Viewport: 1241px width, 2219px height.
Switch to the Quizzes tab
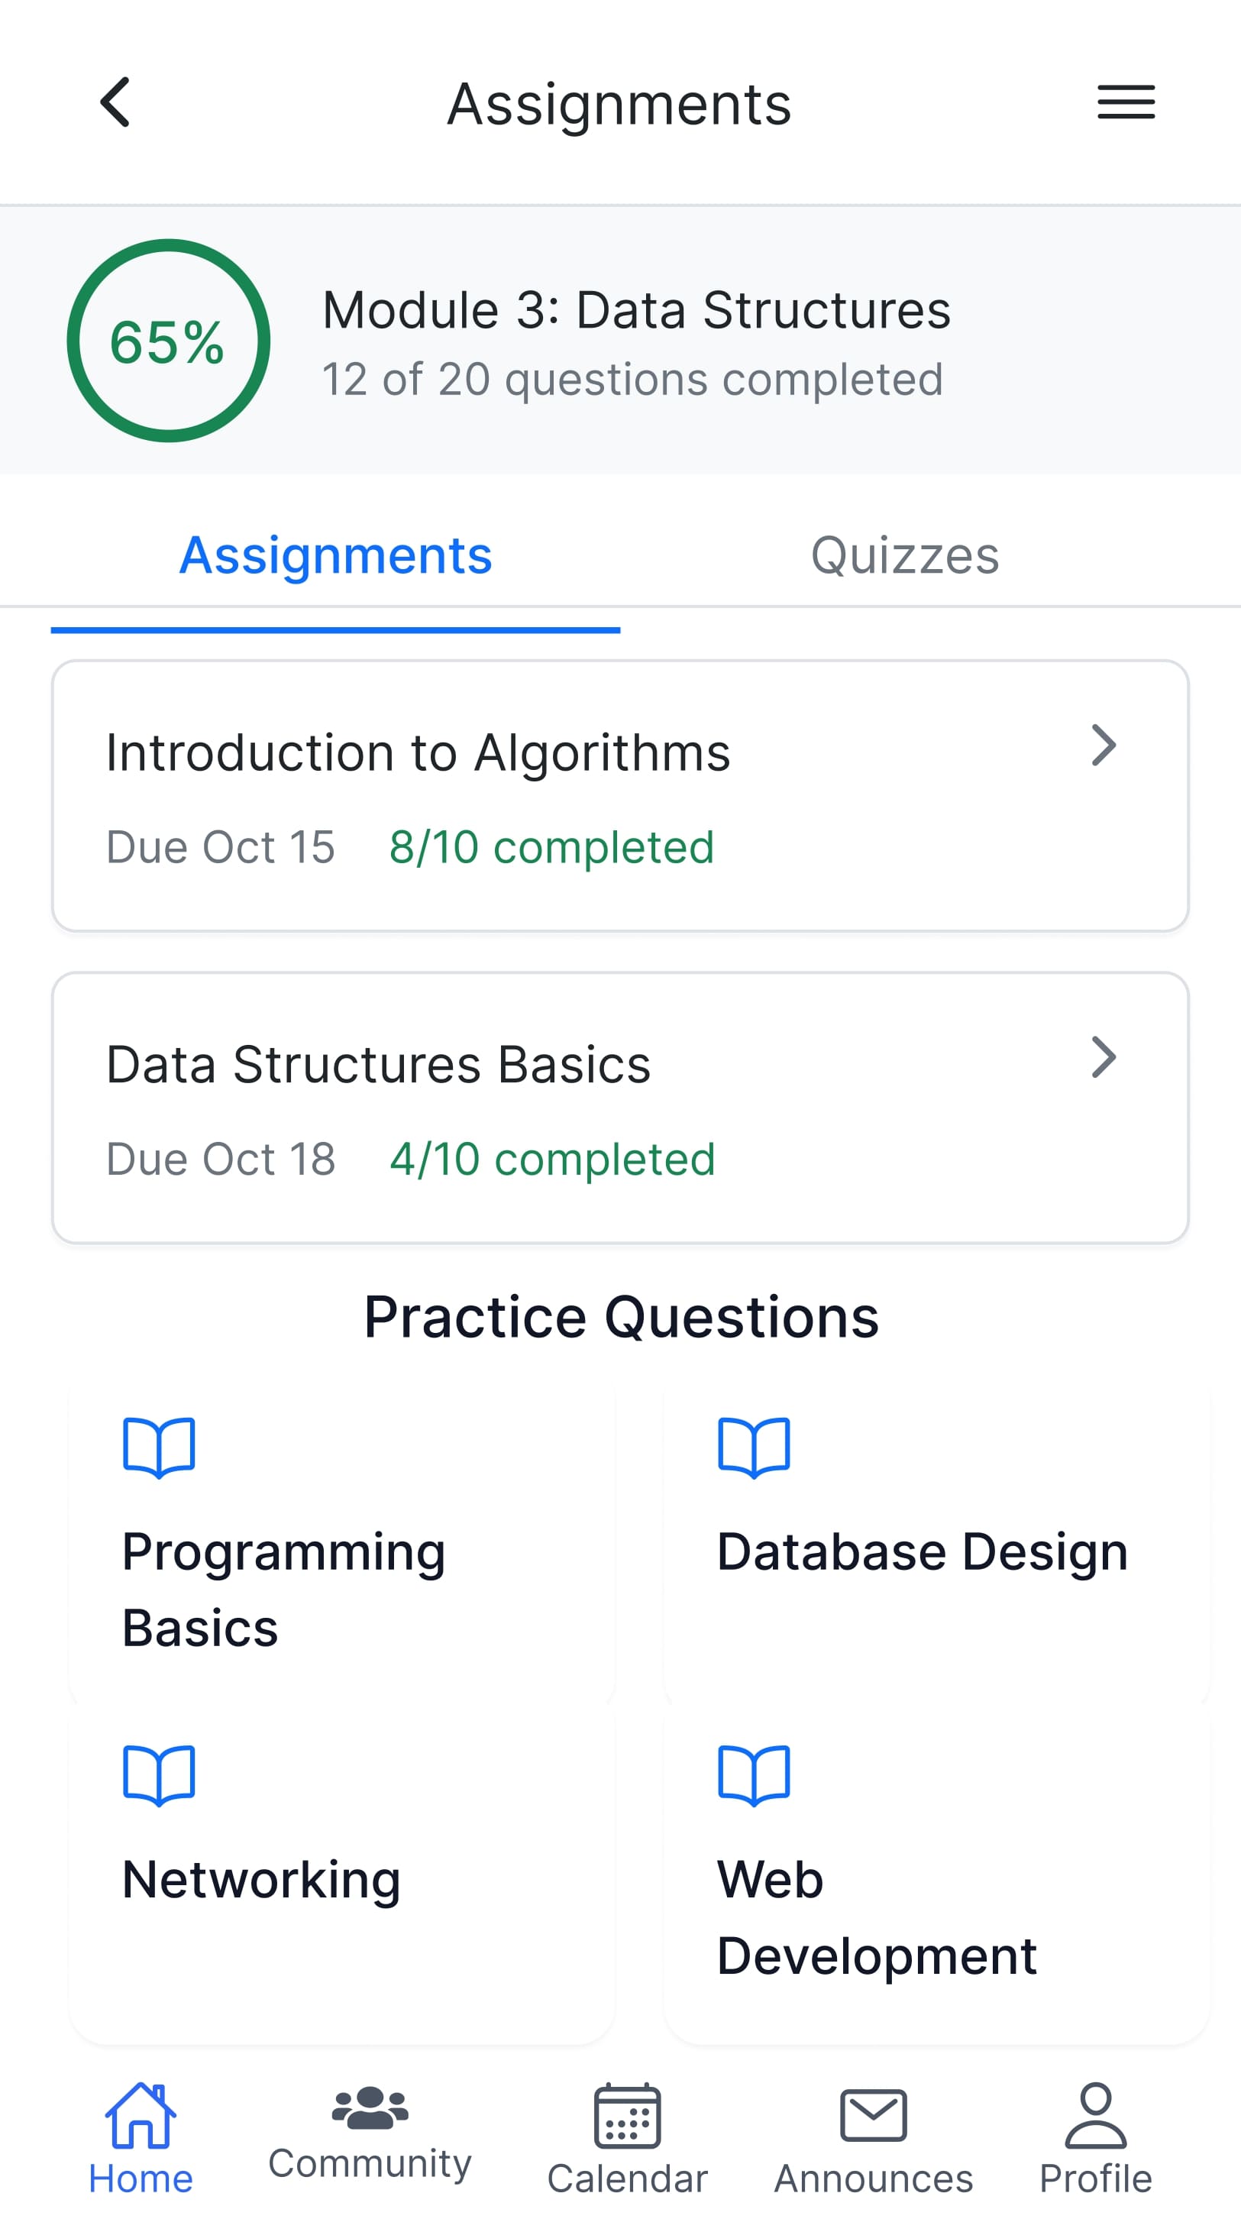click(904, 555)
